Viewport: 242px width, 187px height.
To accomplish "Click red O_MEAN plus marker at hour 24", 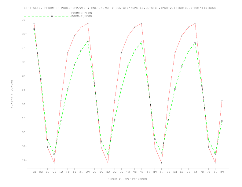I will point(88,24).
